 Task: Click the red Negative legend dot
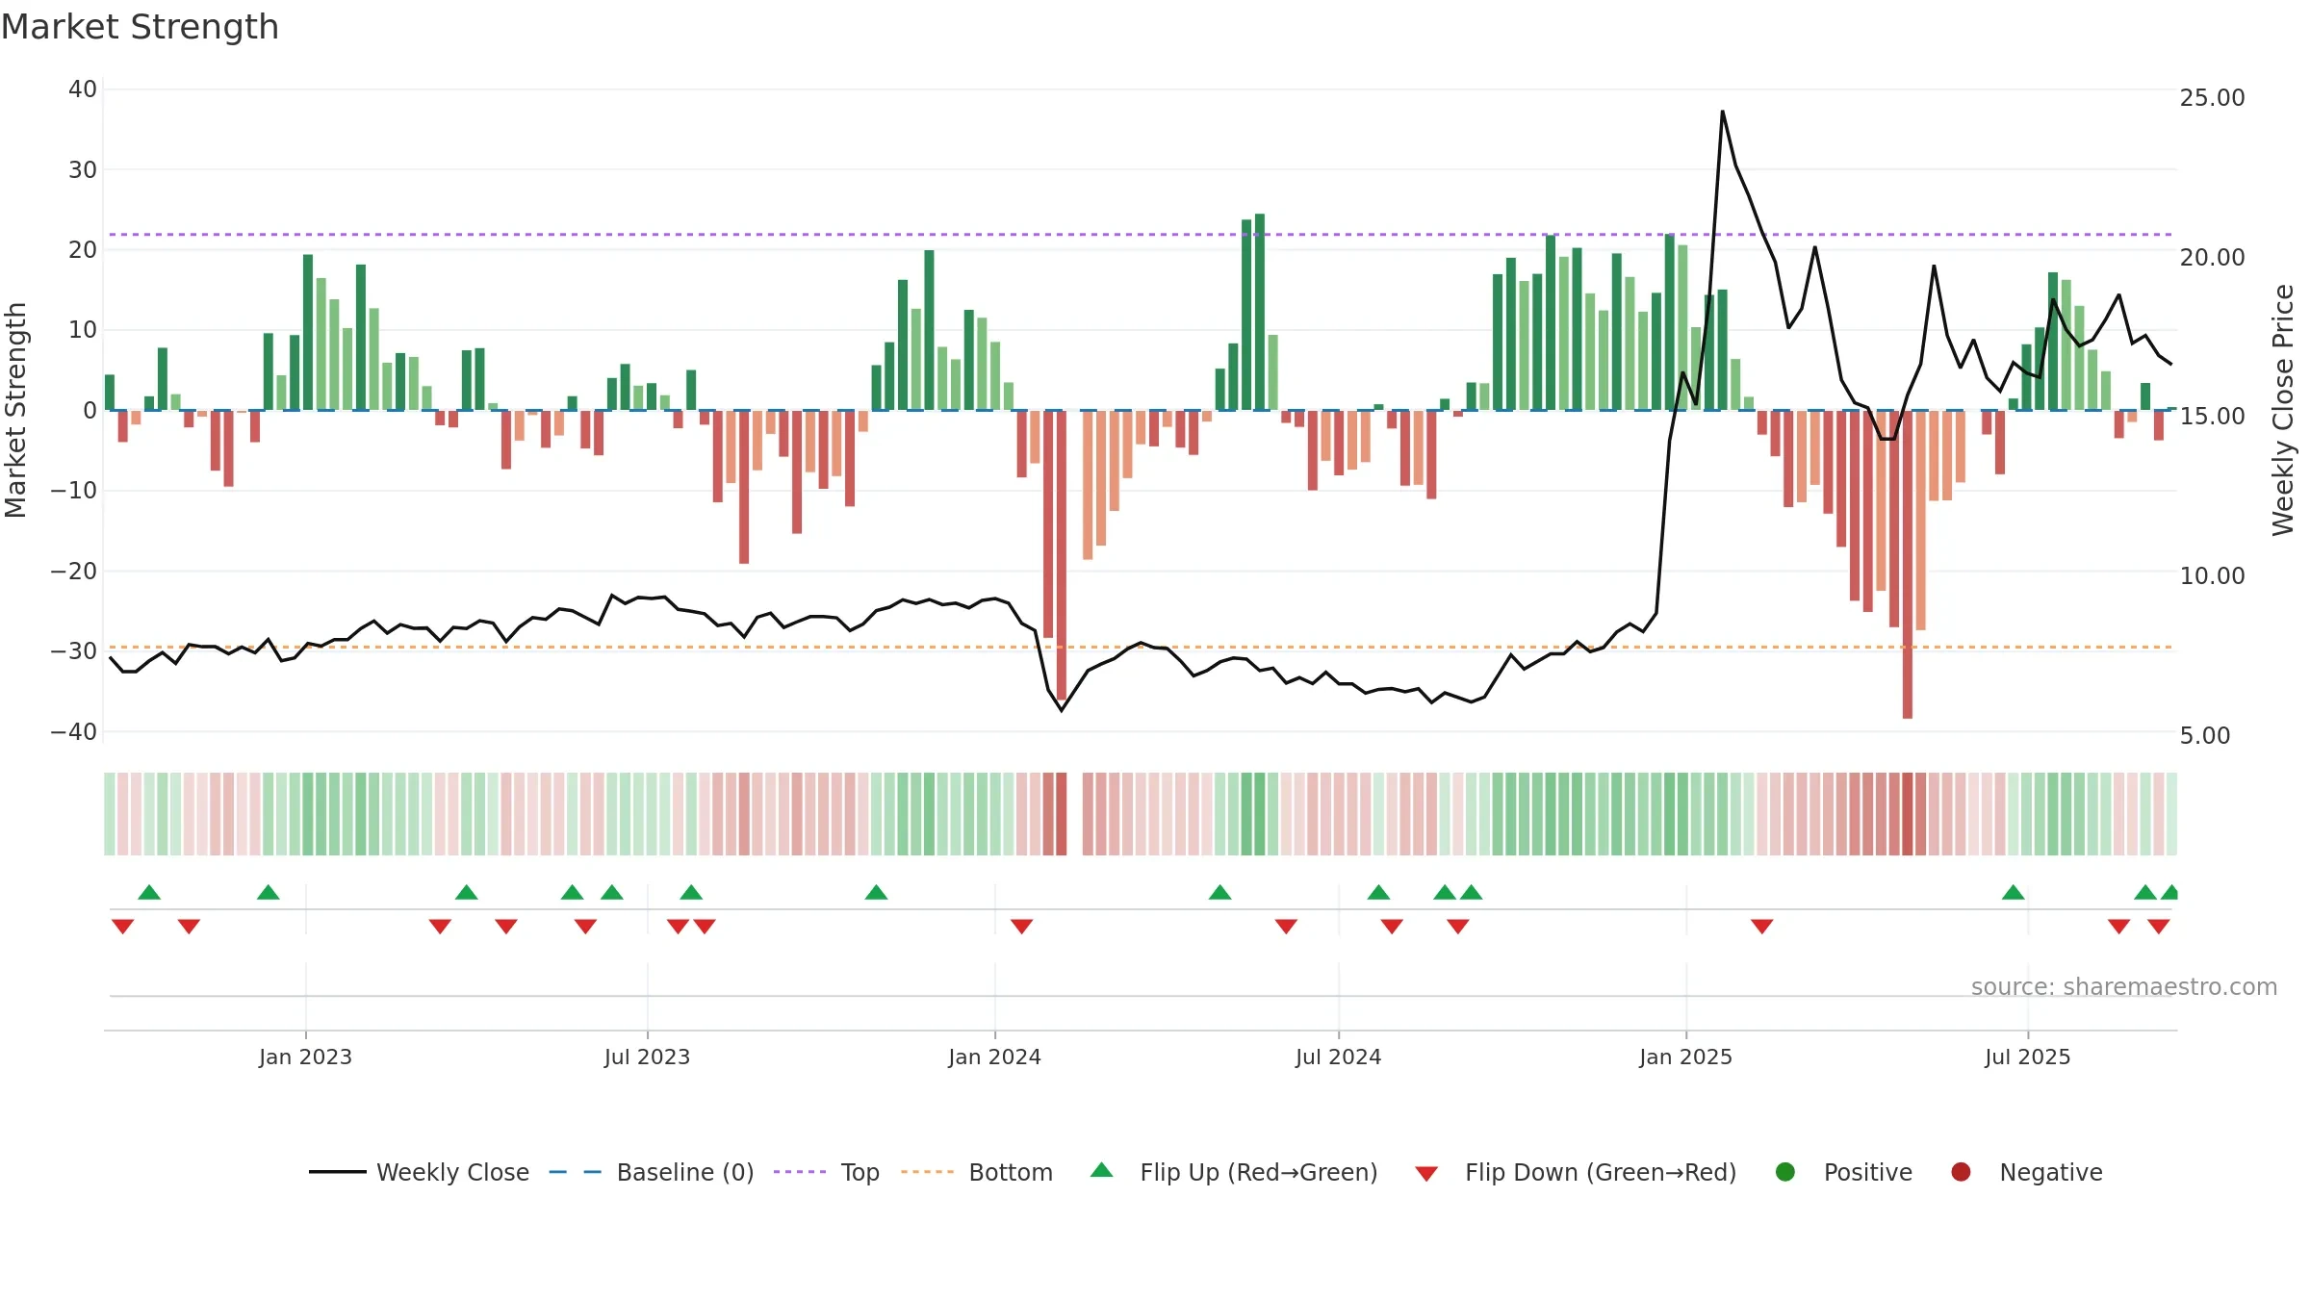click(x=1961, y=1172)
